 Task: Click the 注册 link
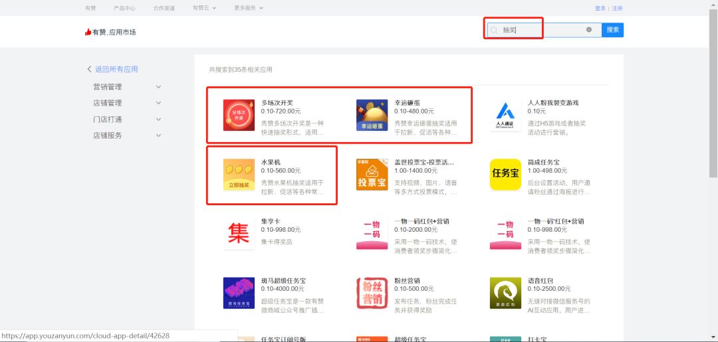click(617, 8)
